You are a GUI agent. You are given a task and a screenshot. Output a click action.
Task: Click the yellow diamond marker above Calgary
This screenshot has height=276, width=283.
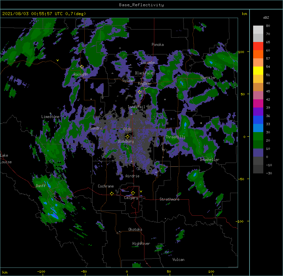point(133,193)
